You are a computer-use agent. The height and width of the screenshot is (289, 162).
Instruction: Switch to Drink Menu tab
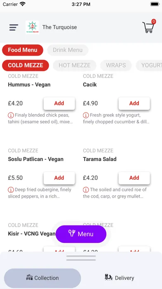click(x=68, y=50)
